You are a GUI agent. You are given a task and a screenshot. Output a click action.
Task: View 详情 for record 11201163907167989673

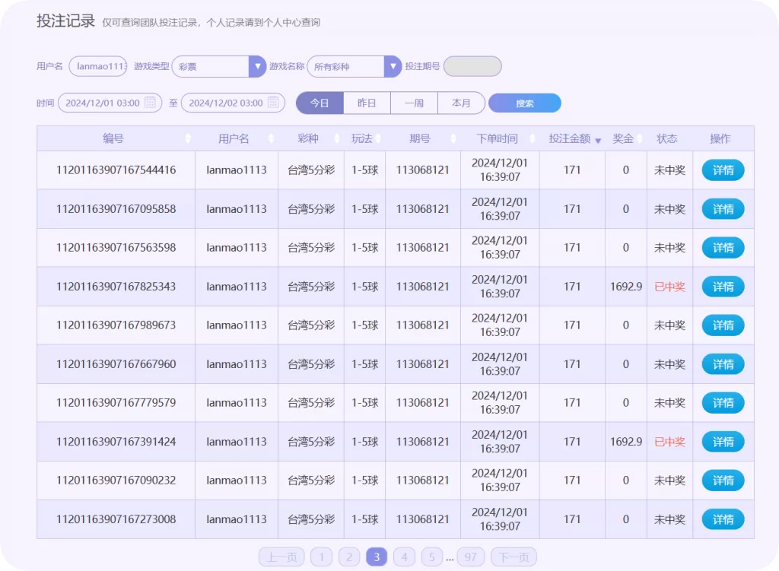click(x=723, y=325)
